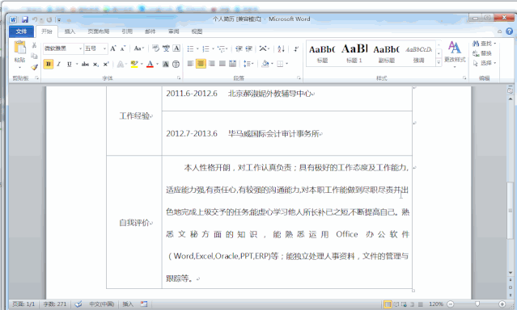Click the Shrink Font icon
This screenshot has width=517, height=310.
[123, 48]
